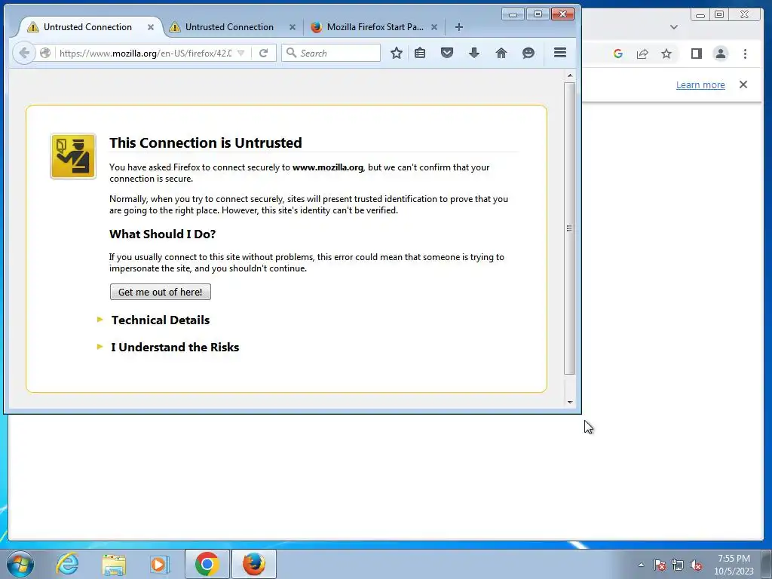Maximize the Firefox window
This screenshot has height=579, width=772.
[x=538, y=14]
